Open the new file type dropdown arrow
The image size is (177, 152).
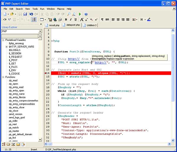point(8,14)
